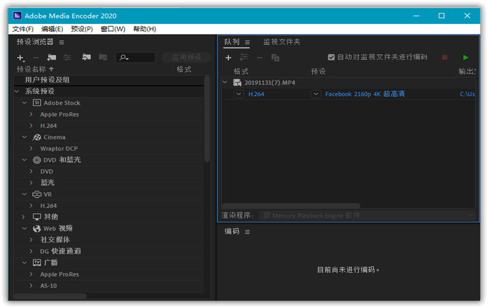The width and height of the screenshot is (488, 308).
Task: Sort by 预设名称 column header
Action: (31, 70)
